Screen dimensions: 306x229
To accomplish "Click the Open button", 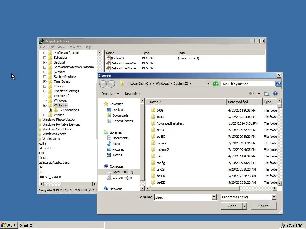I will click(x=232, y=206).
